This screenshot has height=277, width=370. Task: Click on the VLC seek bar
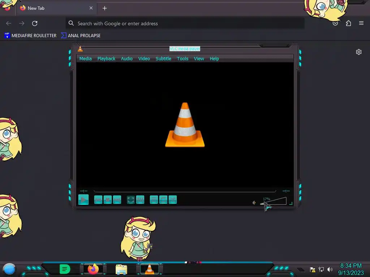pos(185,190)
